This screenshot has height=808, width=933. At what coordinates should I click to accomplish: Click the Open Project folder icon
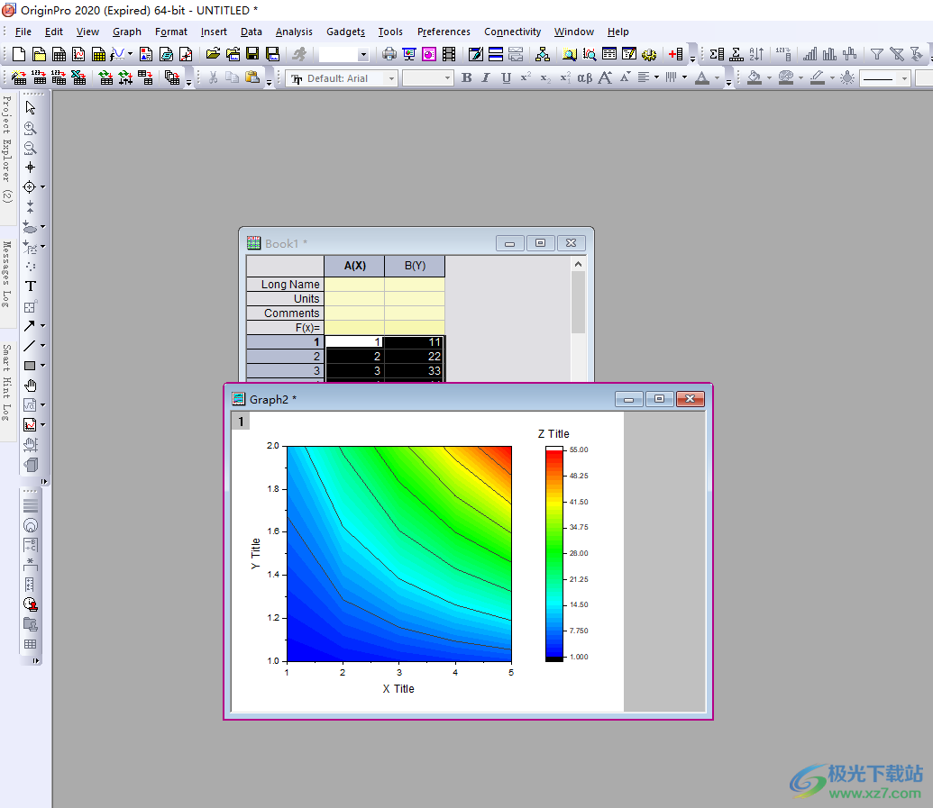[213, 55]
